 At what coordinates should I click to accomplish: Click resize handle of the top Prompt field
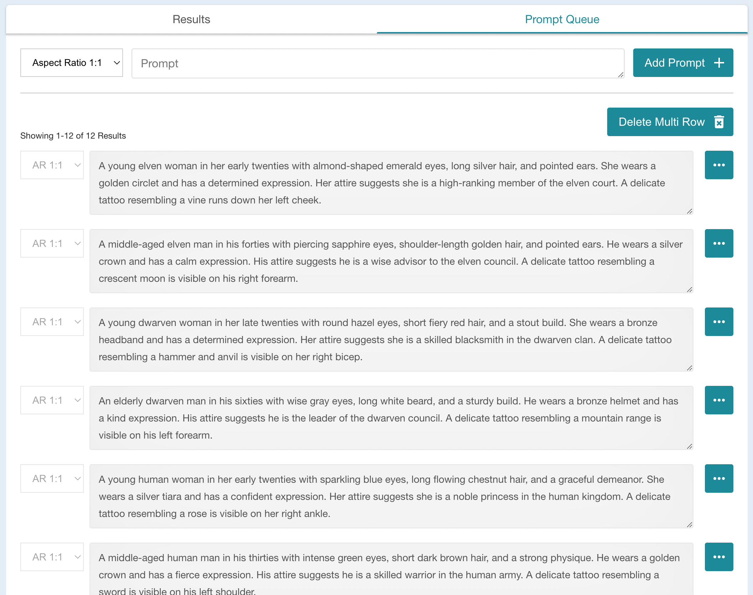pyautogui.click(x=621, y=75)
